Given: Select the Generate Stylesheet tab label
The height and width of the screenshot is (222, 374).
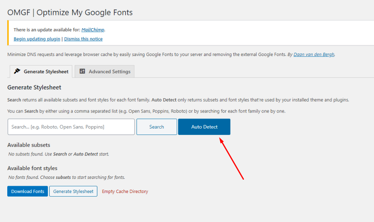Looking at the screenshot, I should [x=46, y=72].
